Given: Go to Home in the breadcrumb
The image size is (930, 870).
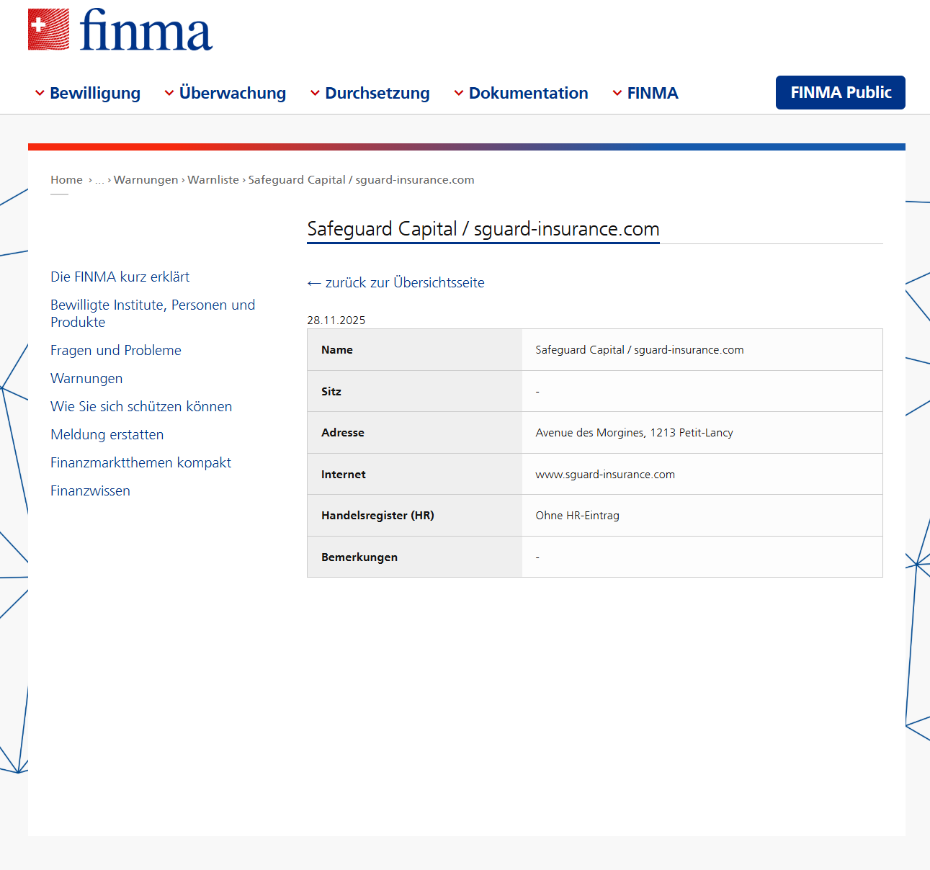Looking at the screenshot, I should pos(66,180).
